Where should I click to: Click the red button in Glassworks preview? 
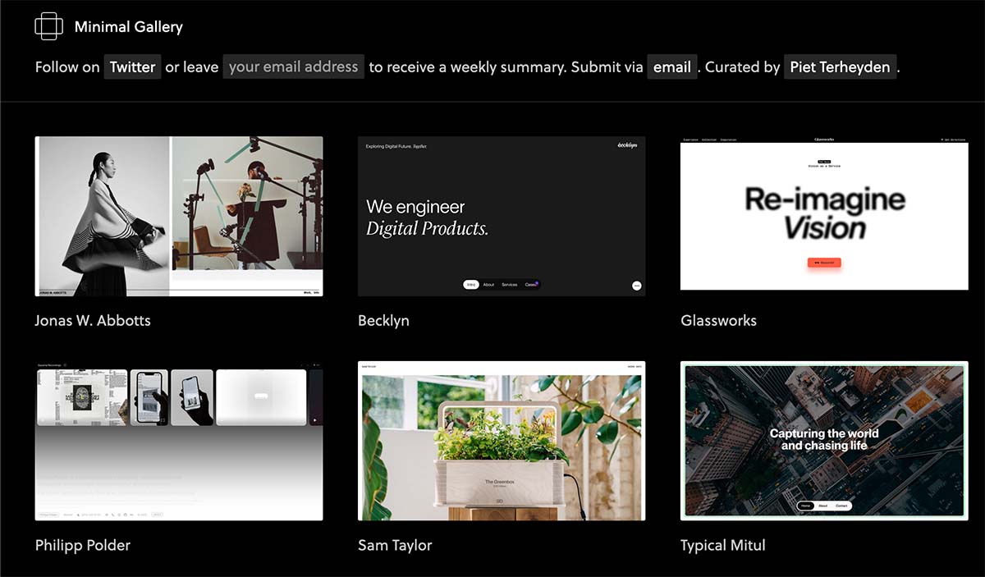[824, 263]
